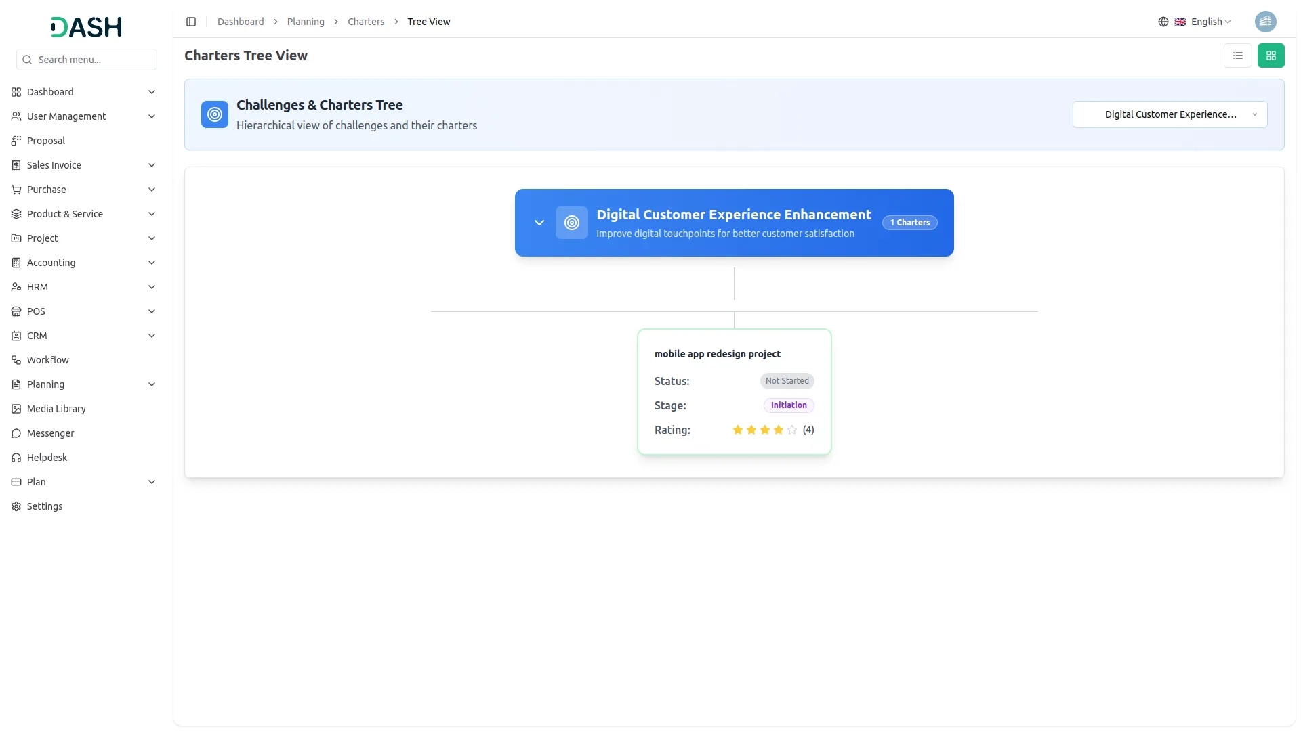Click the Planning breadcrumb link
The width and height of the screenshot is (1301, 731).
[306, 22]
